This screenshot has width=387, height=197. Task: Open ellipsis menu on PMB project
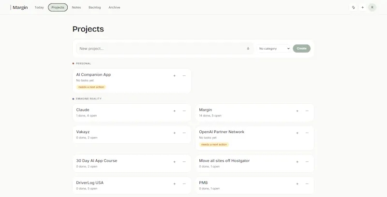tap(307, 183)
